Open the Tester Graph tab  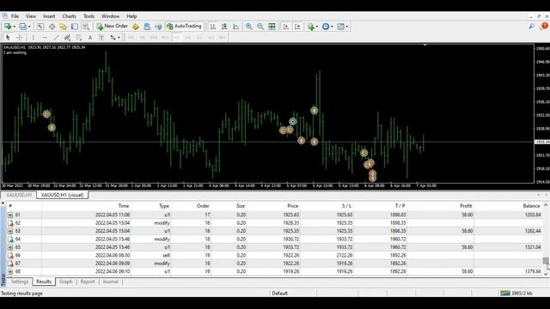tap(65, 282)
